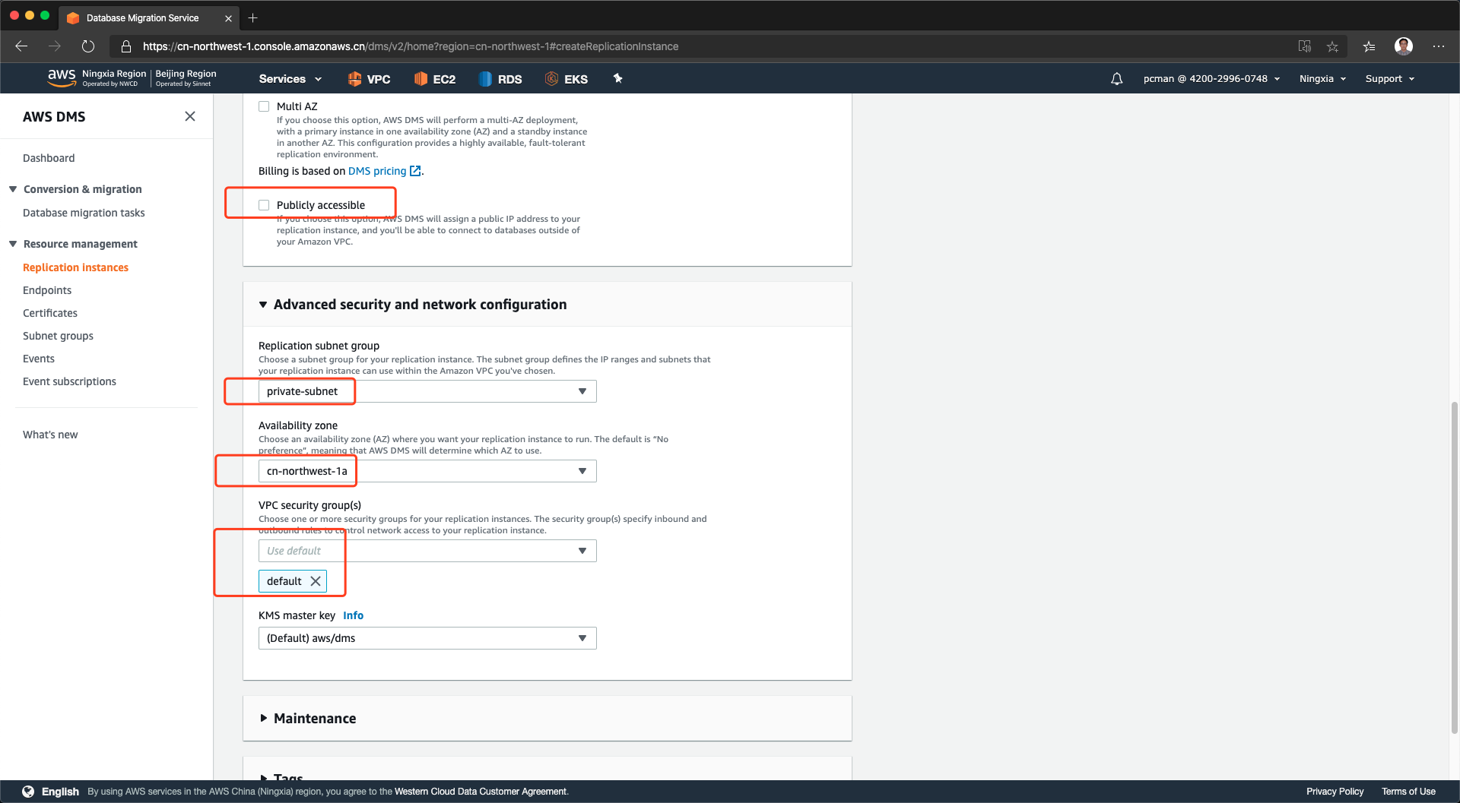Screen dimensions: 1460x803
Task: Go to Endpoints in sidebar
Action: pos(47,290)
